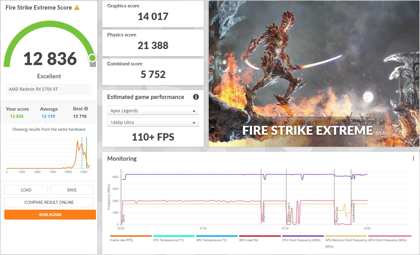The width and height of the screenshot is (420, 255).
Task: Click the Monitoring panel heading
Action: click(x=122, y=158)
